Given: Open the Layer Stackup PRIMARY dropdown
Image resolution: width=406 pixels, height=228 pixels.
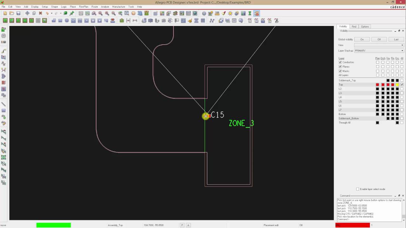Looking at the screenshot, I should 379,51.
